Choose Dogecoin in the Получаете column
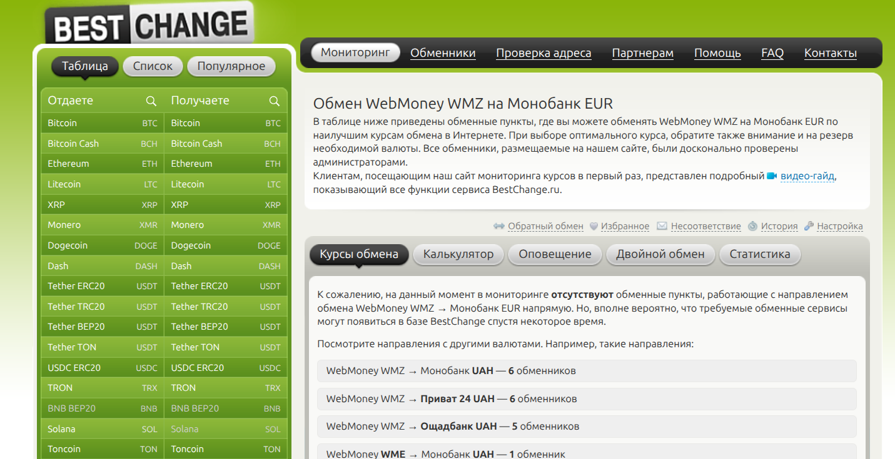The height and width of the screenshot is (459, 895). 226,245
